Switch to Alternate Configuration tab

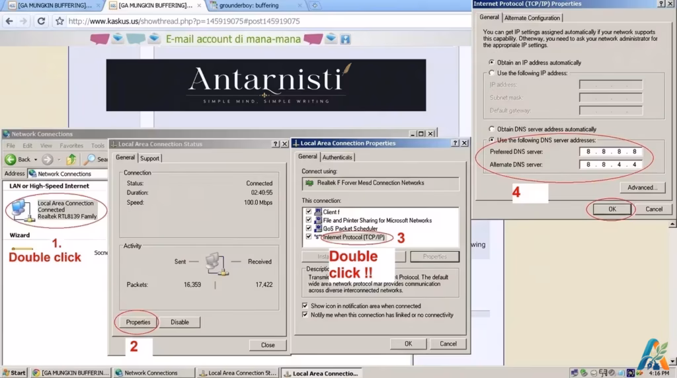[x=532, y=18]
